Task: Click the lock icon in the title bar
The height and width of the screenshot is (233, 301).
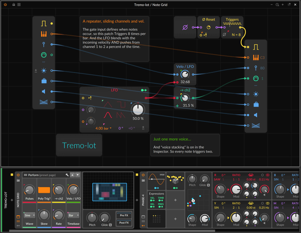Action: pyautogui.click(x=14, y=5)
